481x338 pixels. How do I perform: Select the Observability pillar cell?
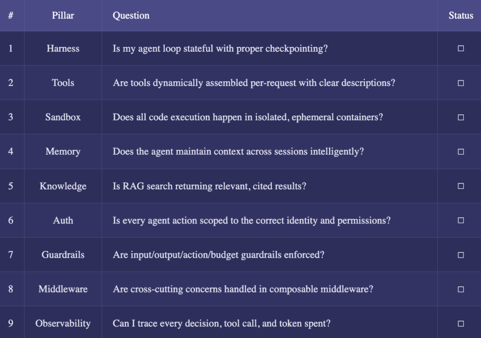click(63, 323)
